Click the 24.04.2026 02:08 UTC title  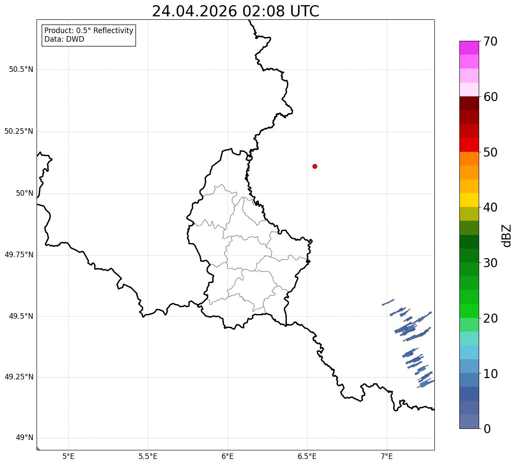236,11
